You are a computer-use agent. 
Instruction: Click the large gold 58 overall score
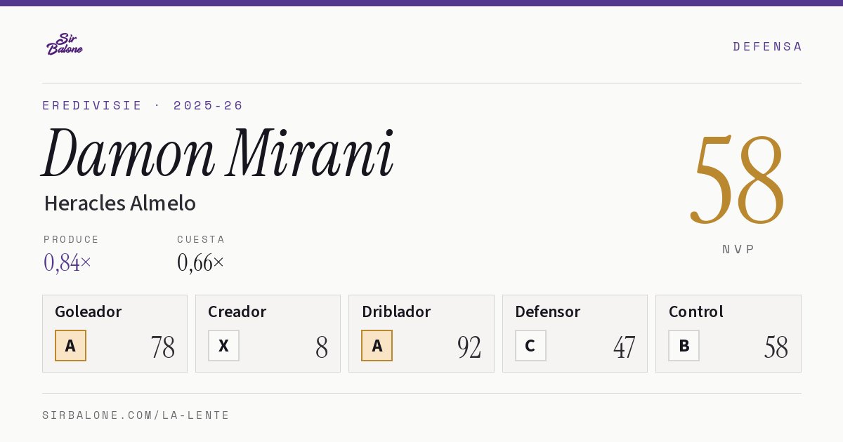[738, 179]
